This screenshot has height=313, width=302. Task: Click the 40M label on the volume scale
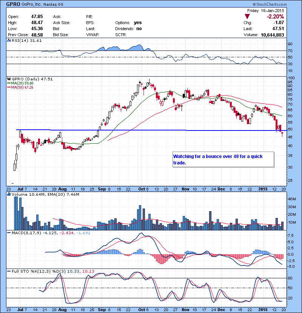(x=292, y=199)
